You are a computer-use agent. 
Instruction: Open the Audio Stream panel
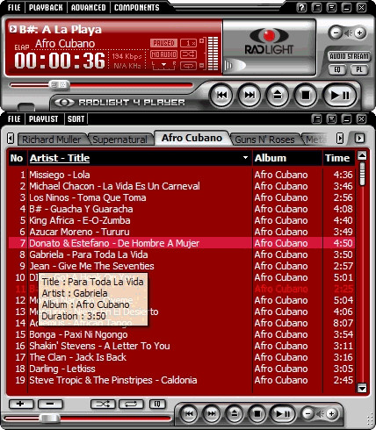349,56
